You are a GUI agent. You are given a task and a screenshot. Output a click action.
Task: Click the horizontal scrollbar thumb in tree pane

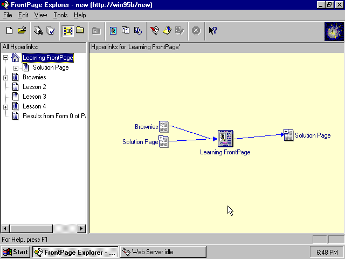point(31,228)
